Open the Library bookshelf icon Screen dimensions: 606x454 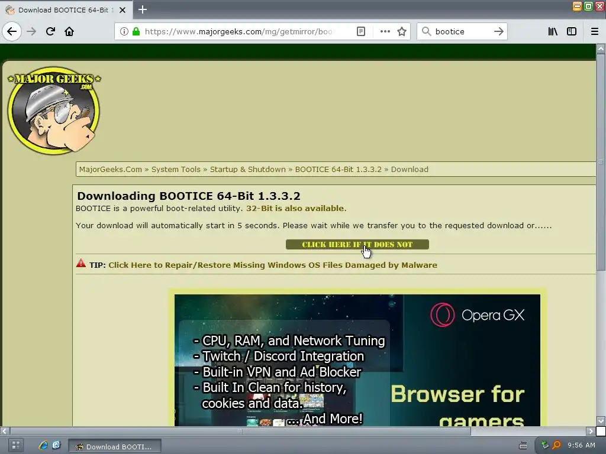[x=553, y=31]
